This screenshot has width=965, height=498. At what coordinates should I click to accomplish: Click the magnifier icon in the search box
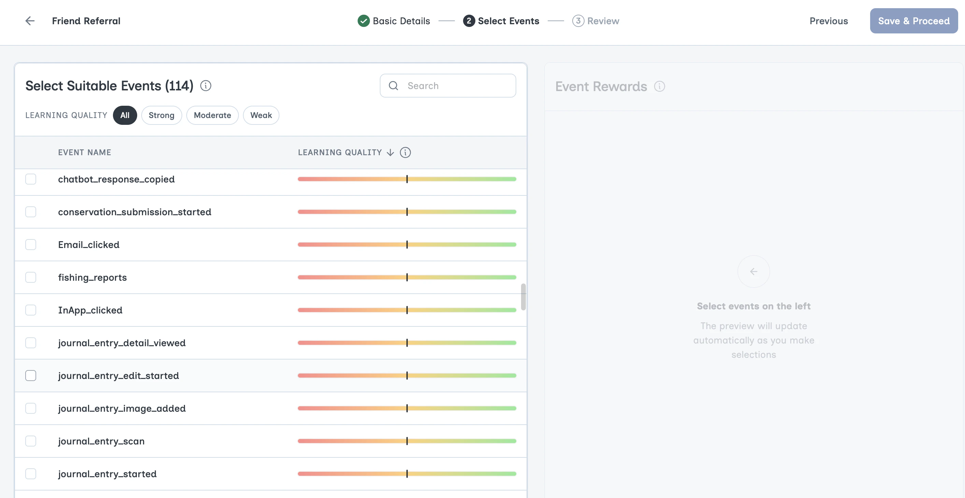coord(393,86)
